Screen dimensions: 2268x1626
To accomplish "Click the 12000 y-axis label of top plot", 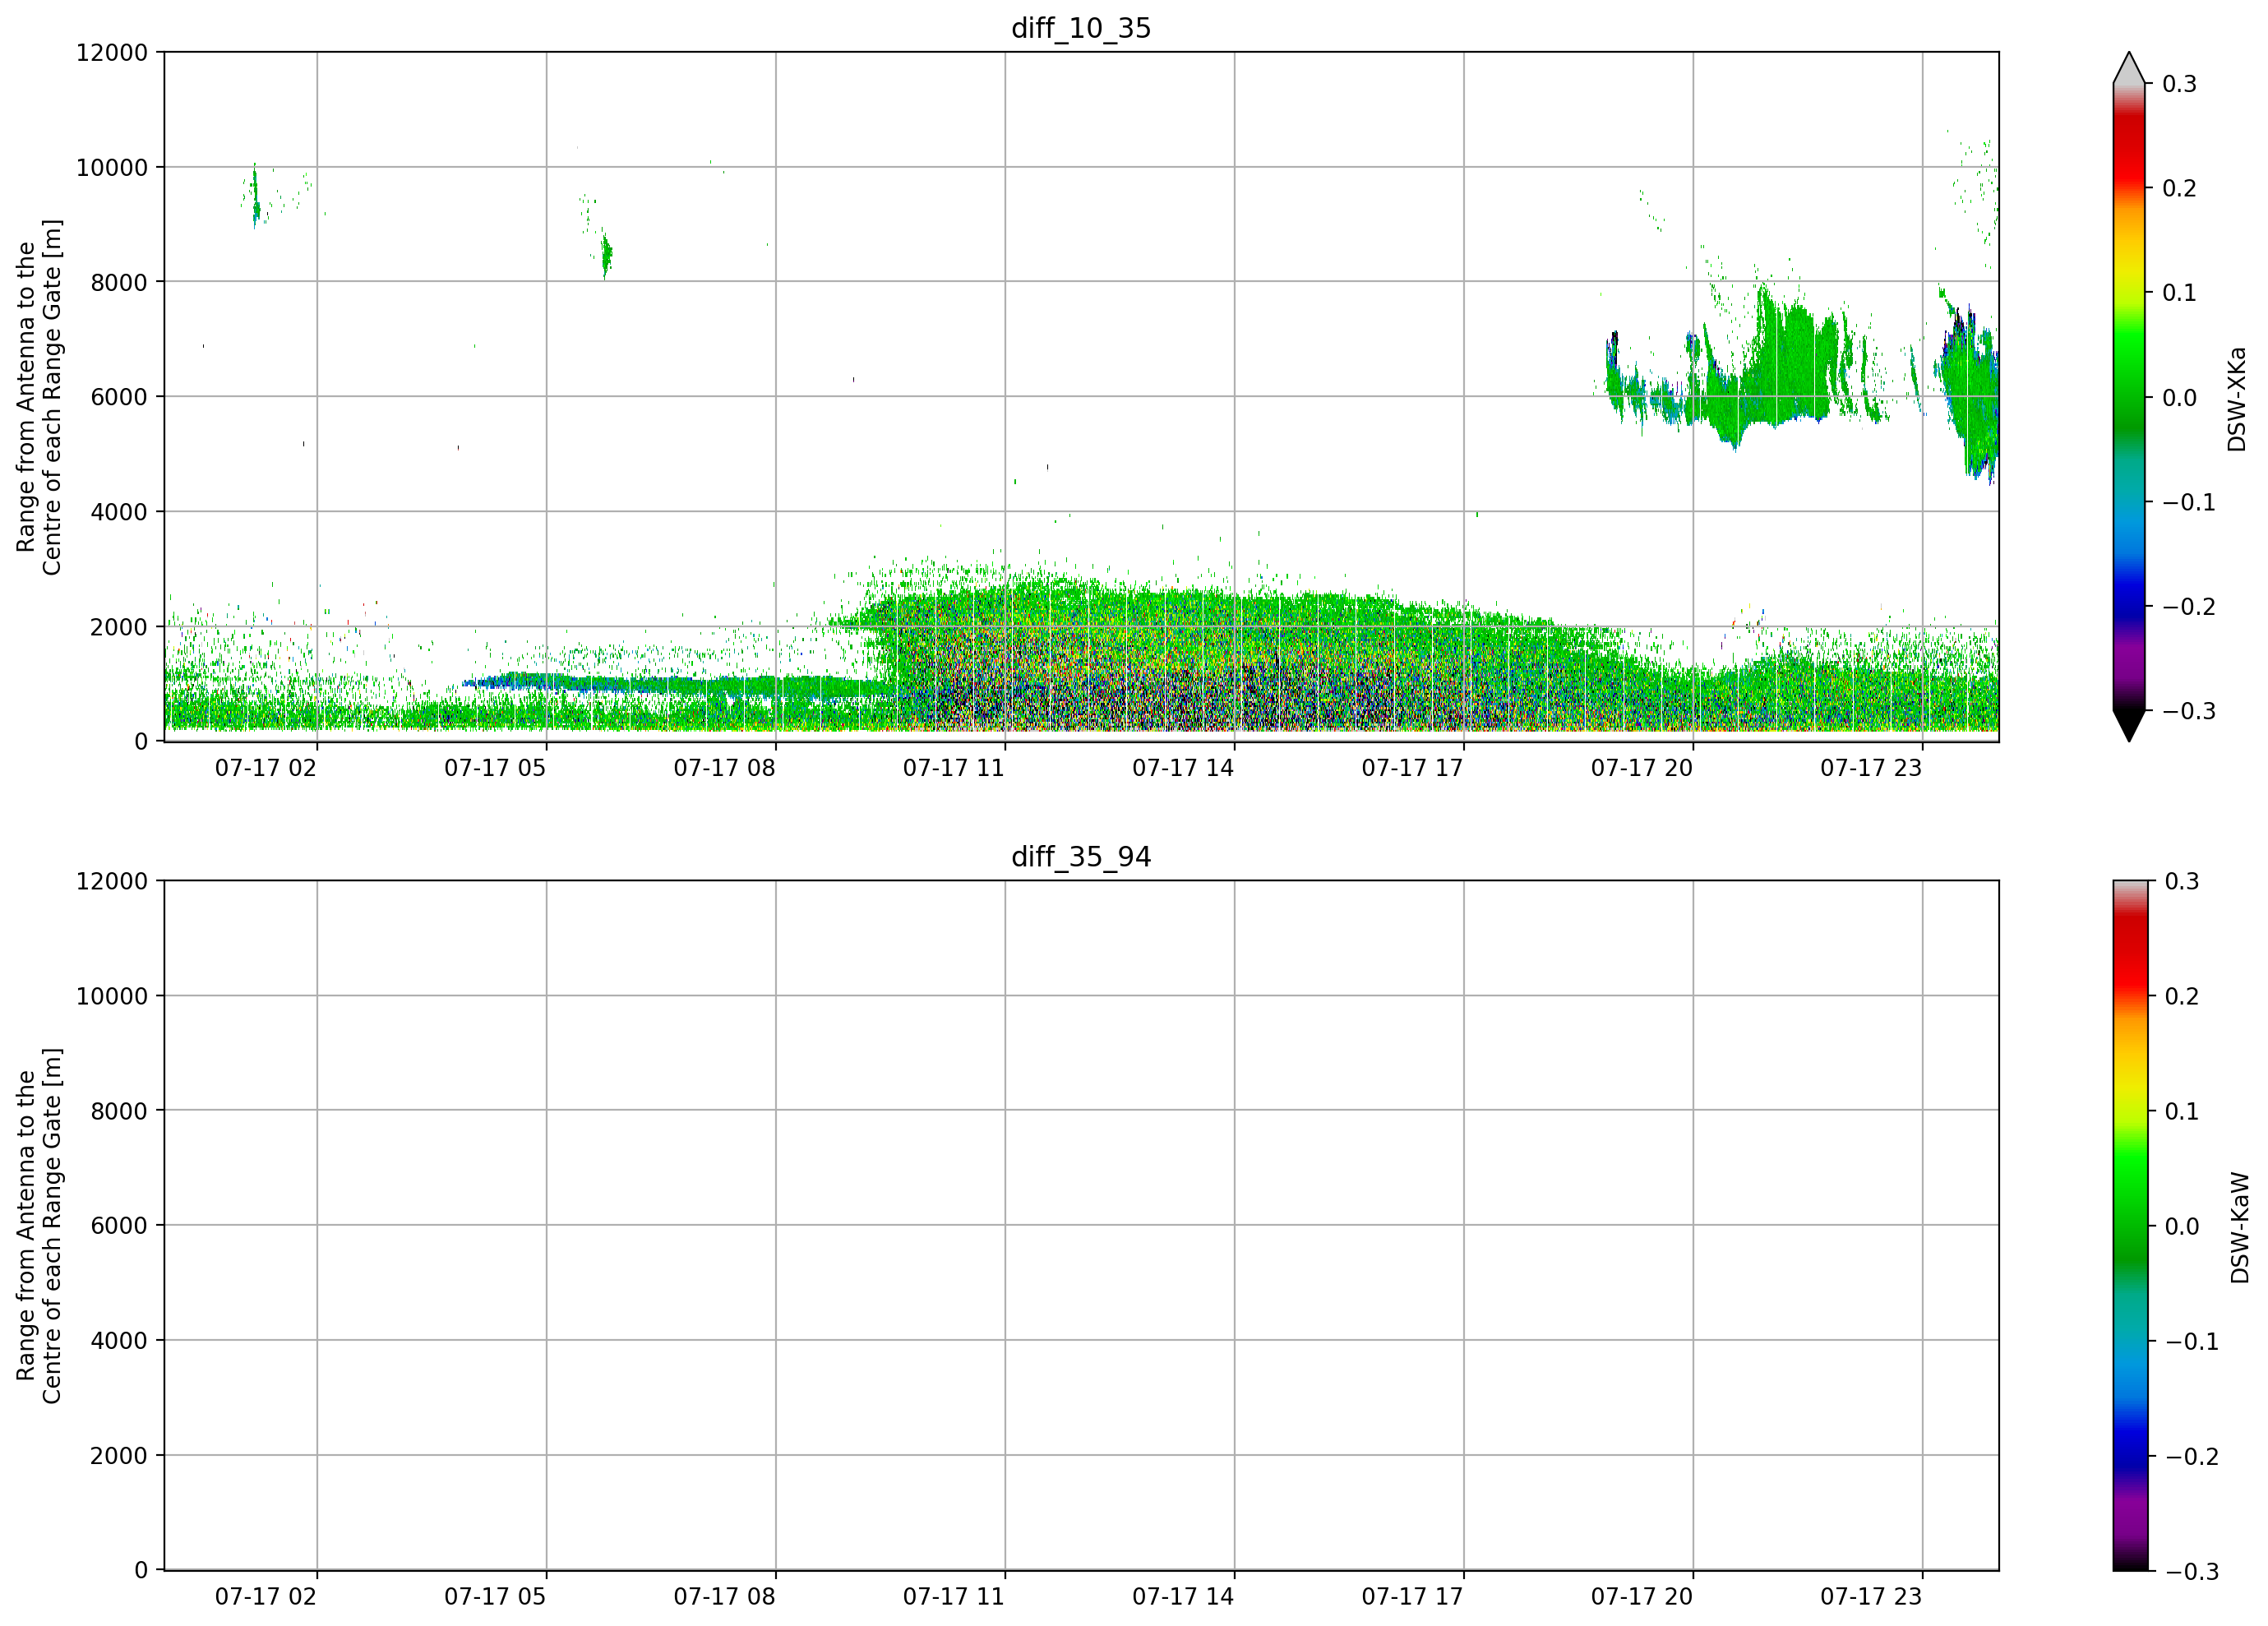I will pos(112,52).
